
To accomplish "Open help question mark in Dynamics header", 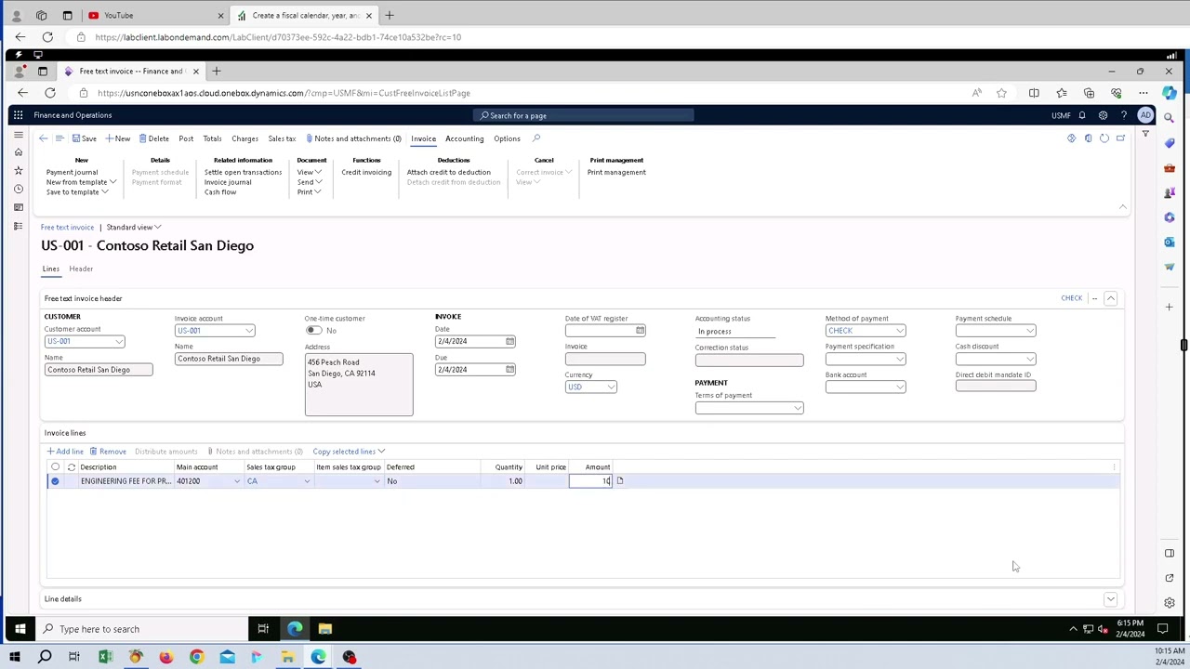I will pyautogui.click(x=1123, y=115).
